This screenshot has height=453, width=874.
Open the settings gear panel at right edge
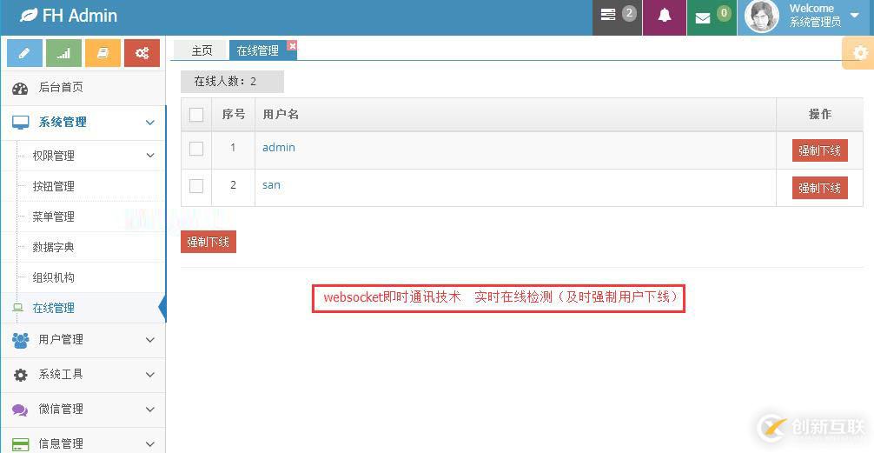point(859,53)
